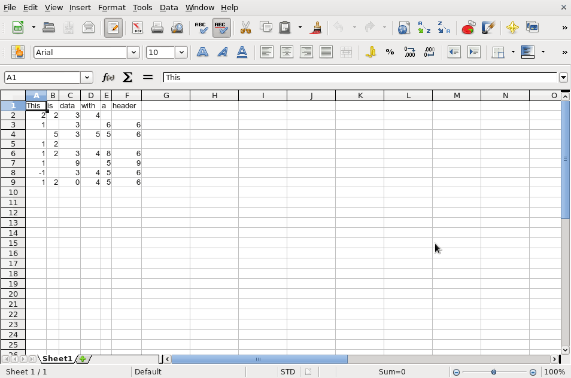Open the Function Wizard

(108, 77)
